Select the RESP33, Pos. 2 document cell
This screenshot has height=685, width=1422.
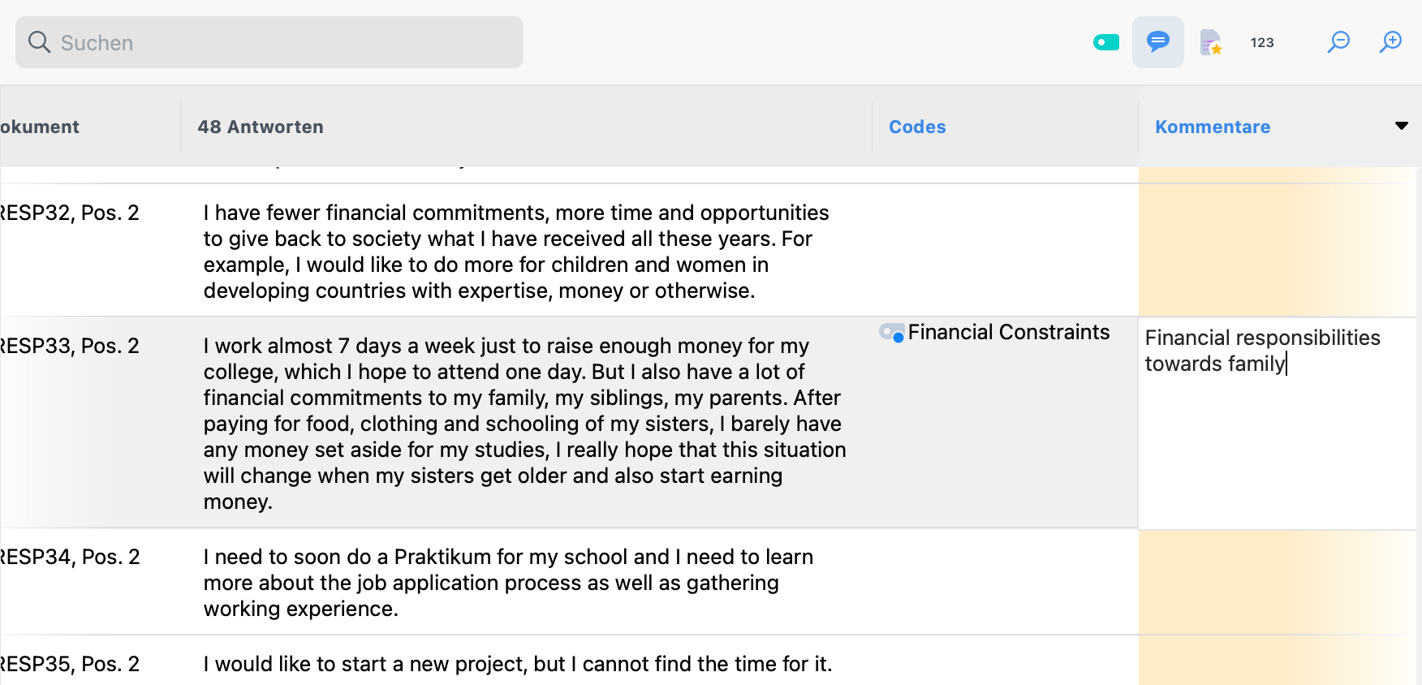71,346
